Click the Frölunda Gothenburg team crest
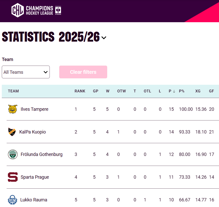The height and width of the screenshot is (207, 219). (13, 154)
